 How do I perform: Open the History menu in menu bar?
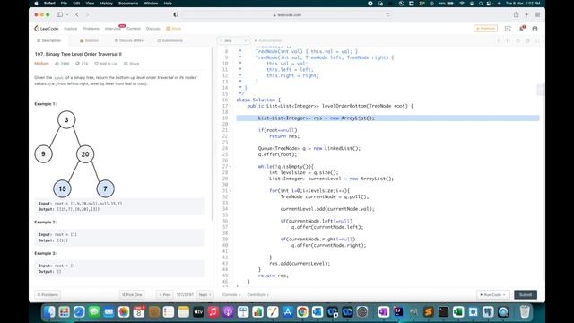click(x=106, y=4)
